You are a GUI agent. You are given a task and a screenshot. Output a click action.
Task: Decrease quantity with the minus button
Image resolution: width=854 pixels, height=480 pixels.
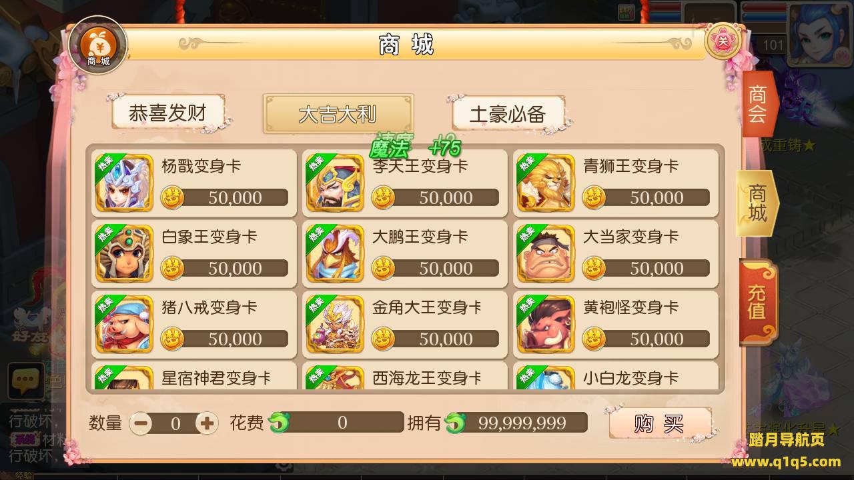141,423
